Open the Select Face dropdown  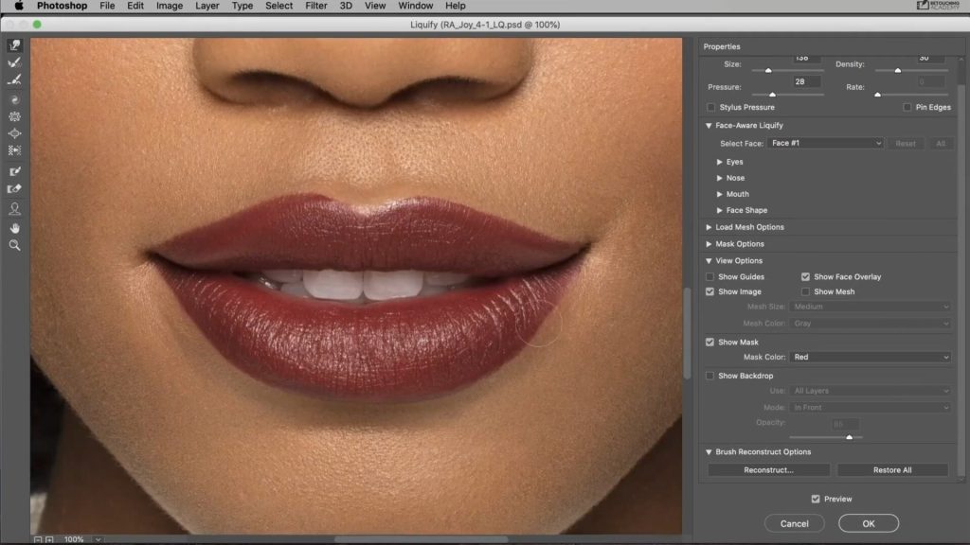(x=824, y=143)
